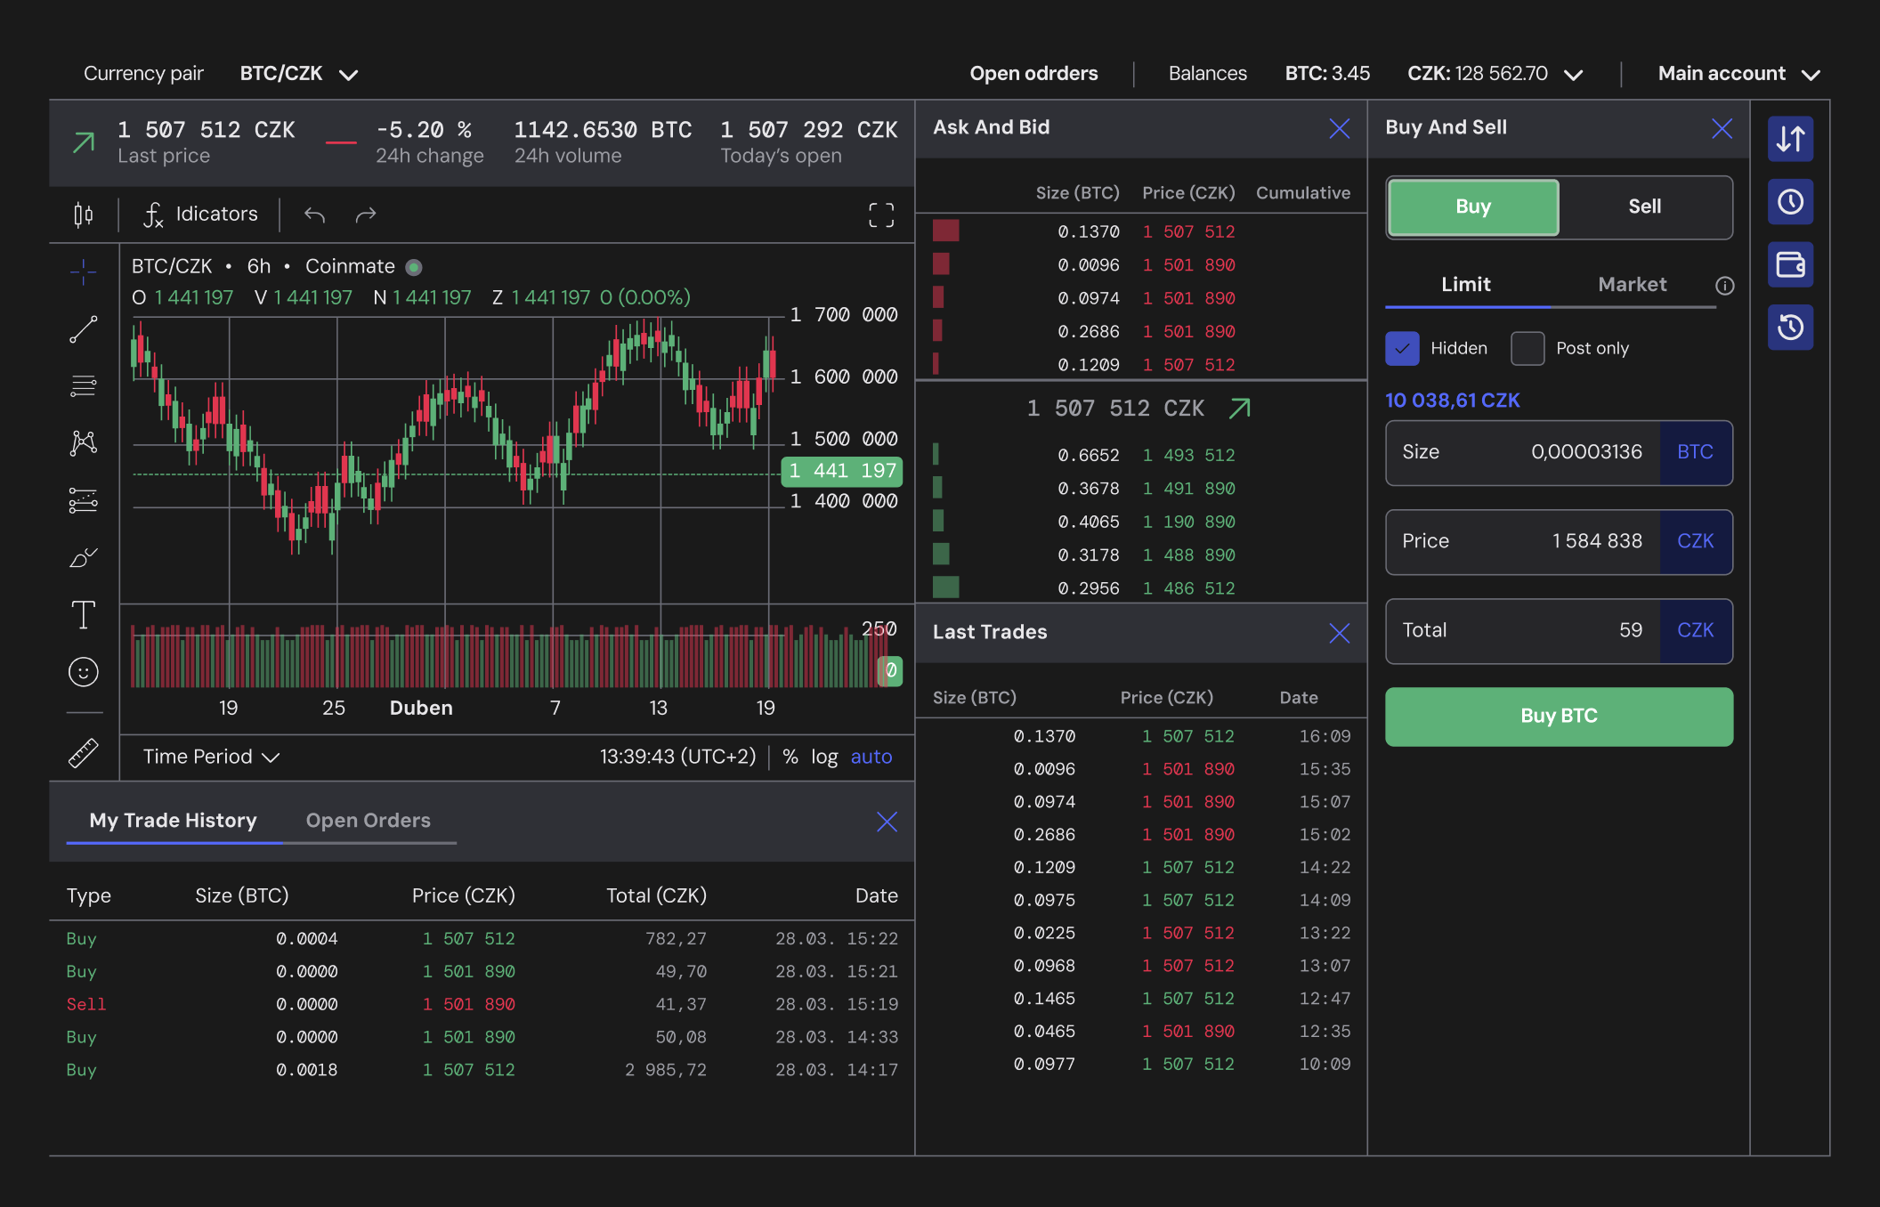Enable the Post only checkbox
The image size is (1880, 1207).
pos(1527,348)
